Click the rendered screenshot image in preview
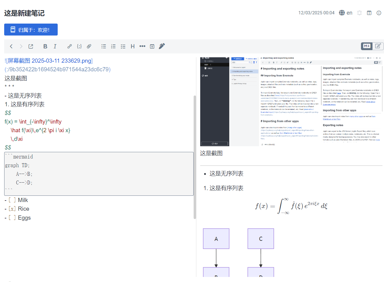Image resolution: width=384 pixels, height=282 pixels. (x=291, y=101)
